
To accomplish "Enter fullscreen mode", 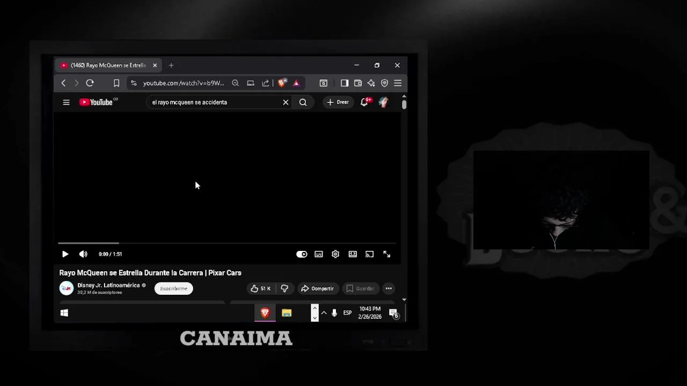I will tap(386, 254).
